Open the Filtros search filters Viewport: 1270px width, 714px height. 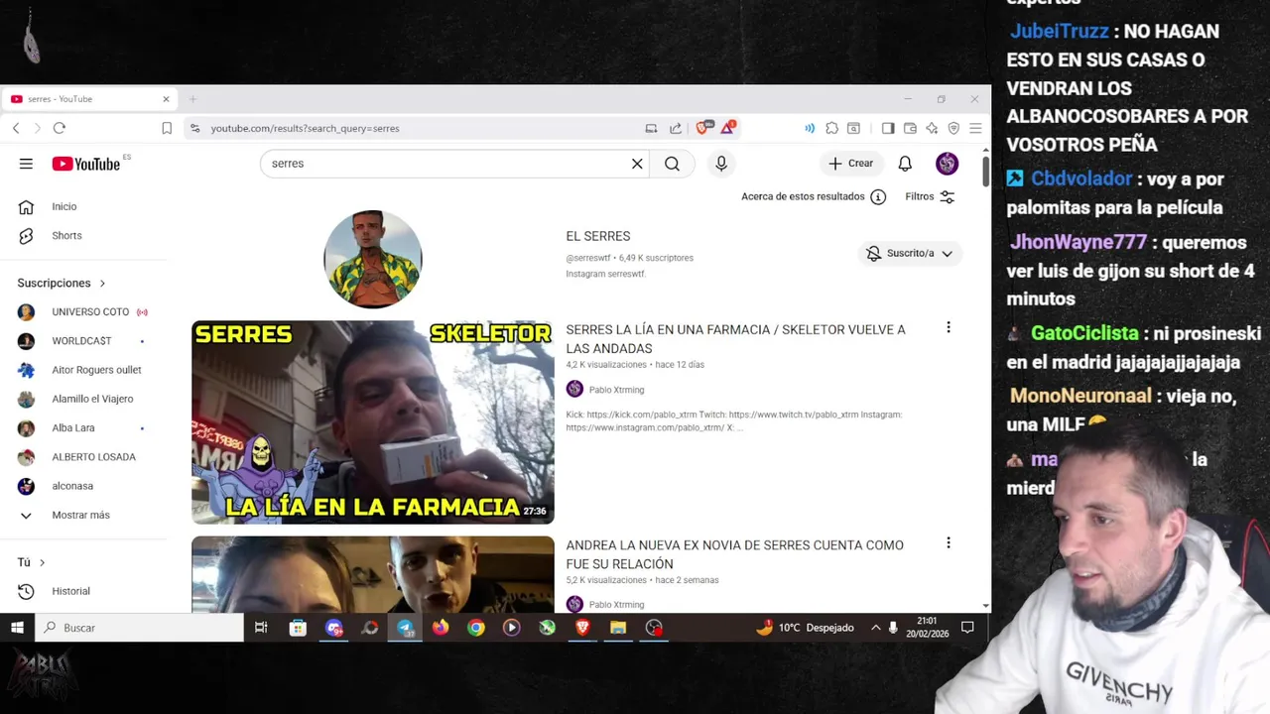930,196
